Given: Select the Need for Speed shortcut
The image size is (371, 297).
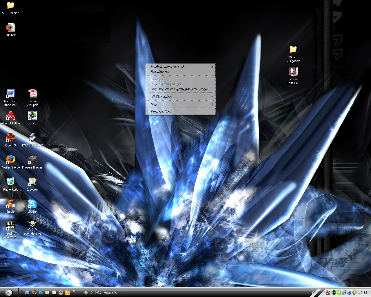Looking at the screenshot, I should (10, 226).
